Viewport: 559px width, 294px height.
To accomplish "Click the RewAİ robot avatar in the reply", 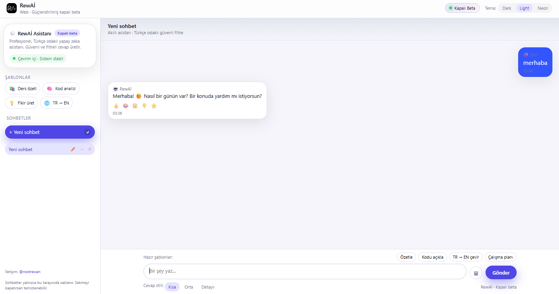I will pyautogui.click(x=115, y=89).
